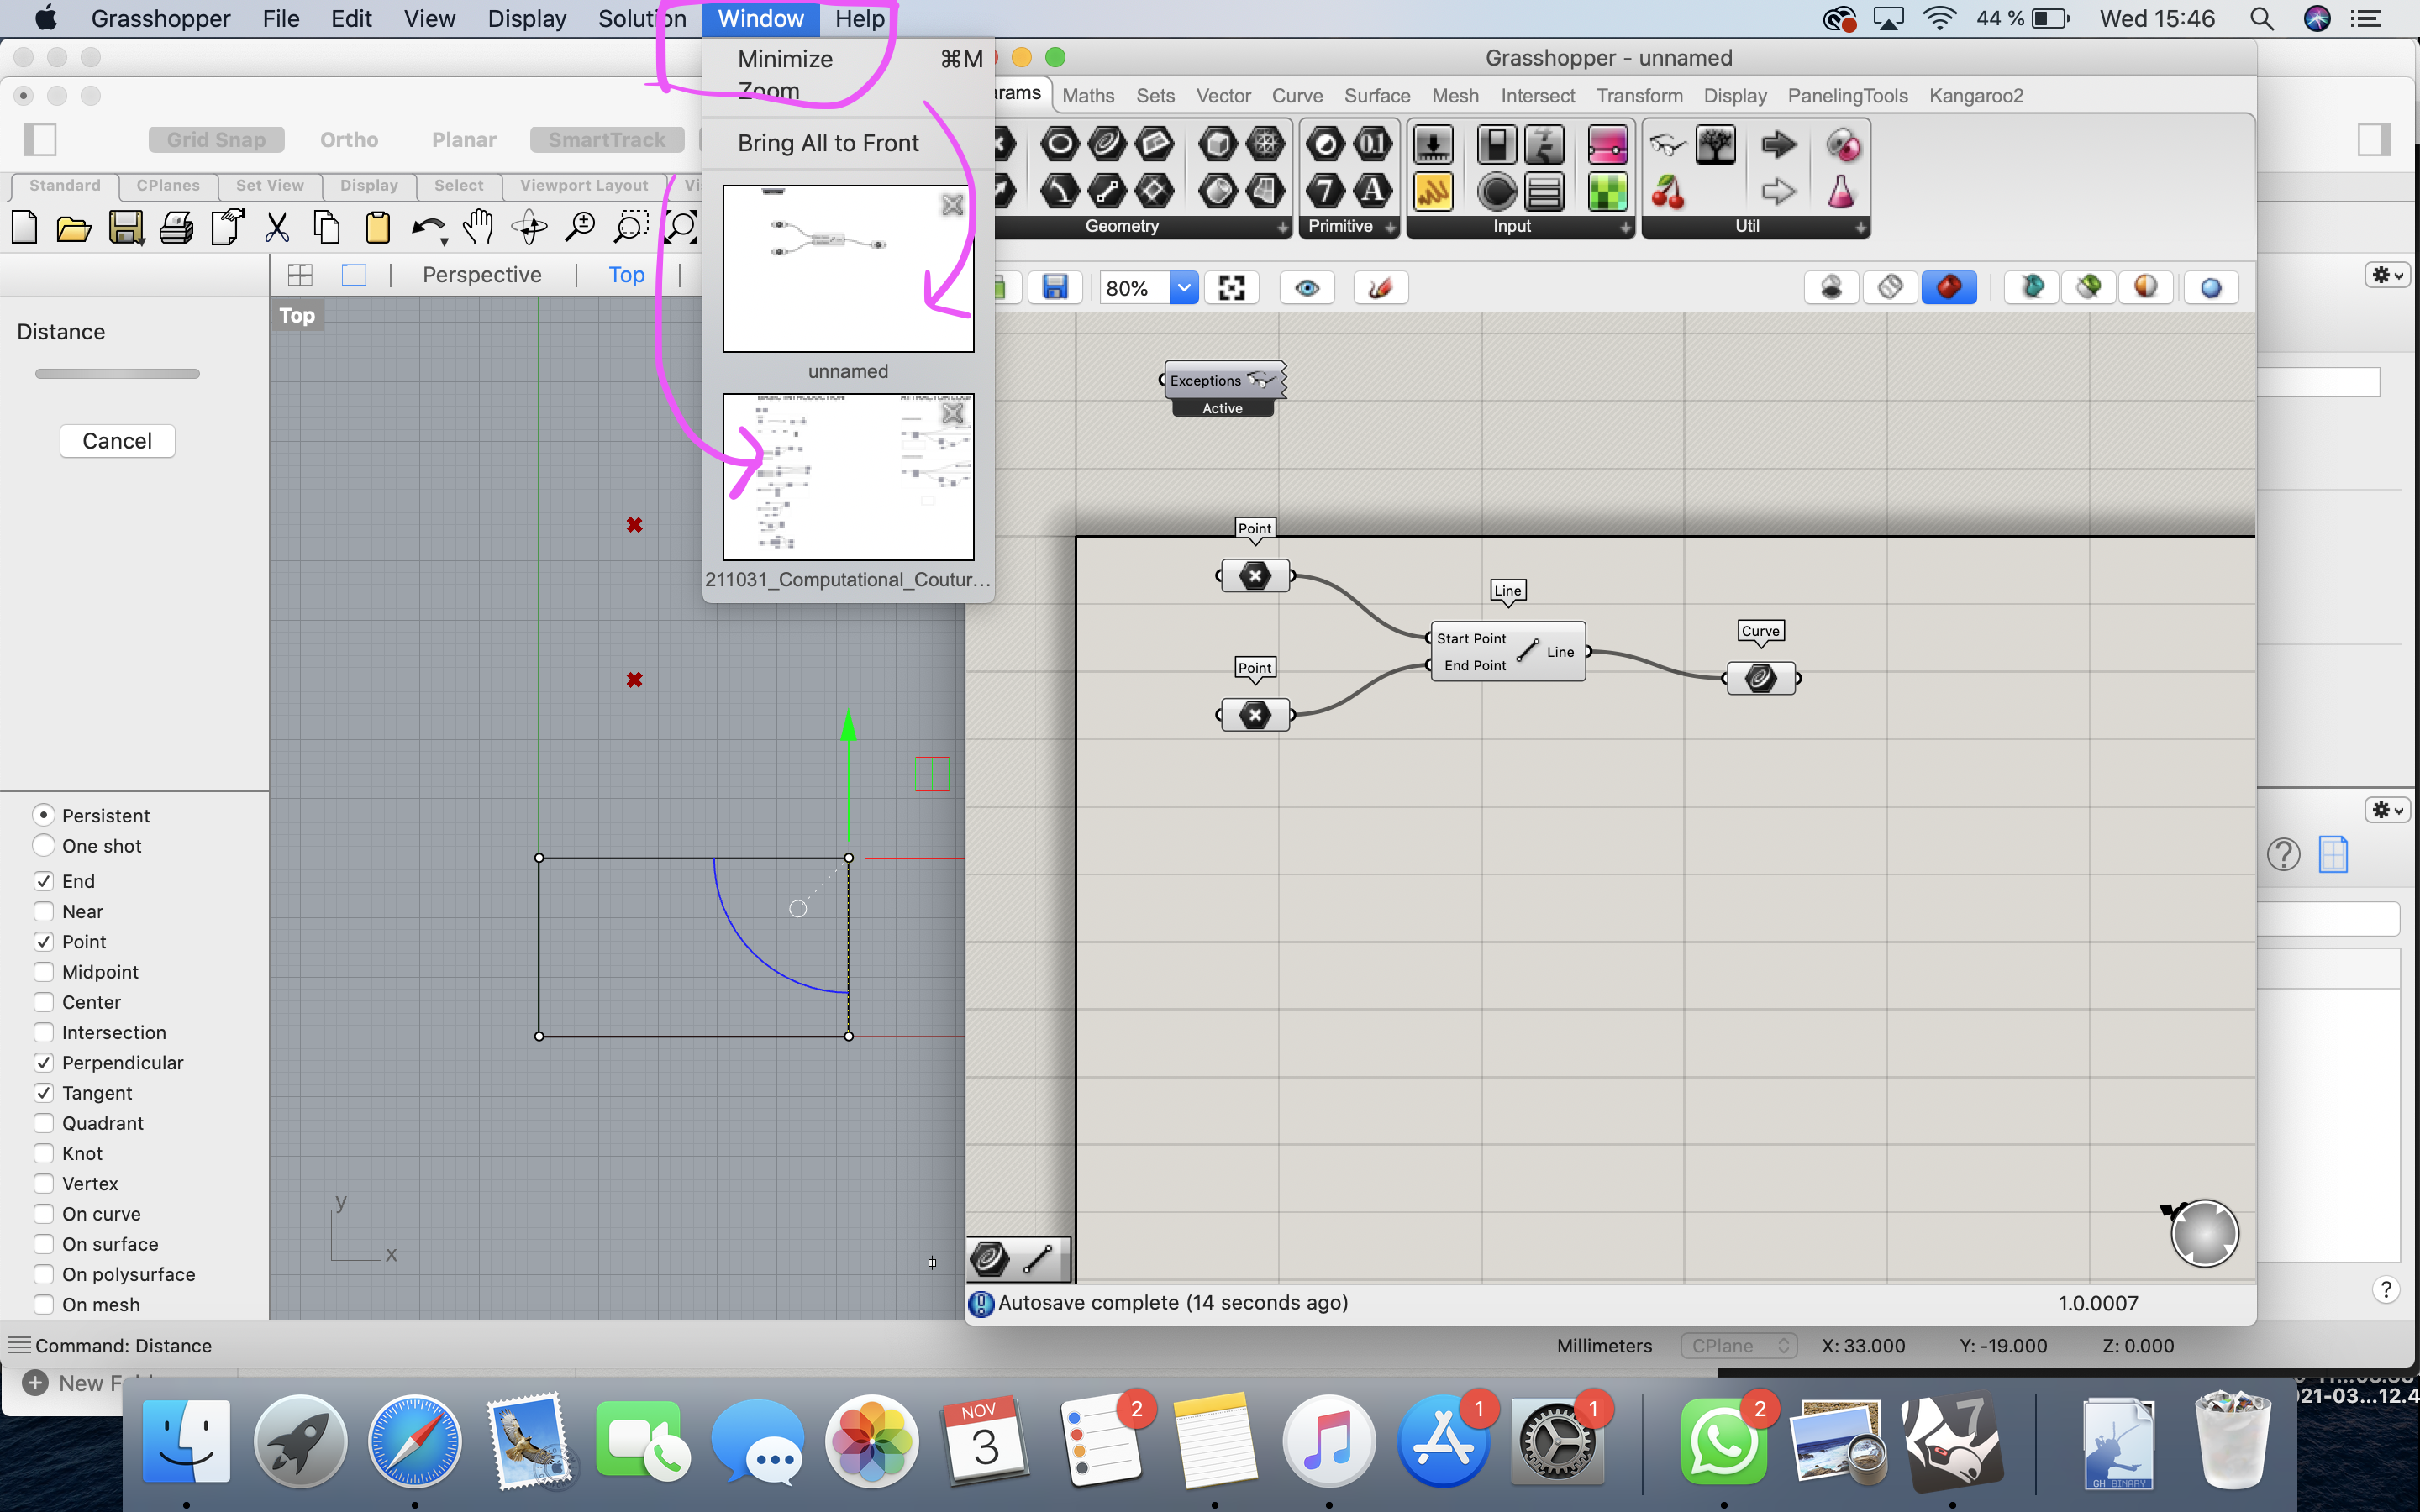2420x1512 pixels.
Task: Select the Rotate view tool
Action: click(x=529, y=227)
